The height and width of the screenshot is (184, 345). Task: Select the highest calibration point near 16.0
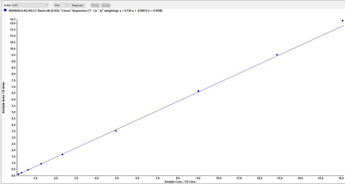pyautogui.click(x=343, y=21)
